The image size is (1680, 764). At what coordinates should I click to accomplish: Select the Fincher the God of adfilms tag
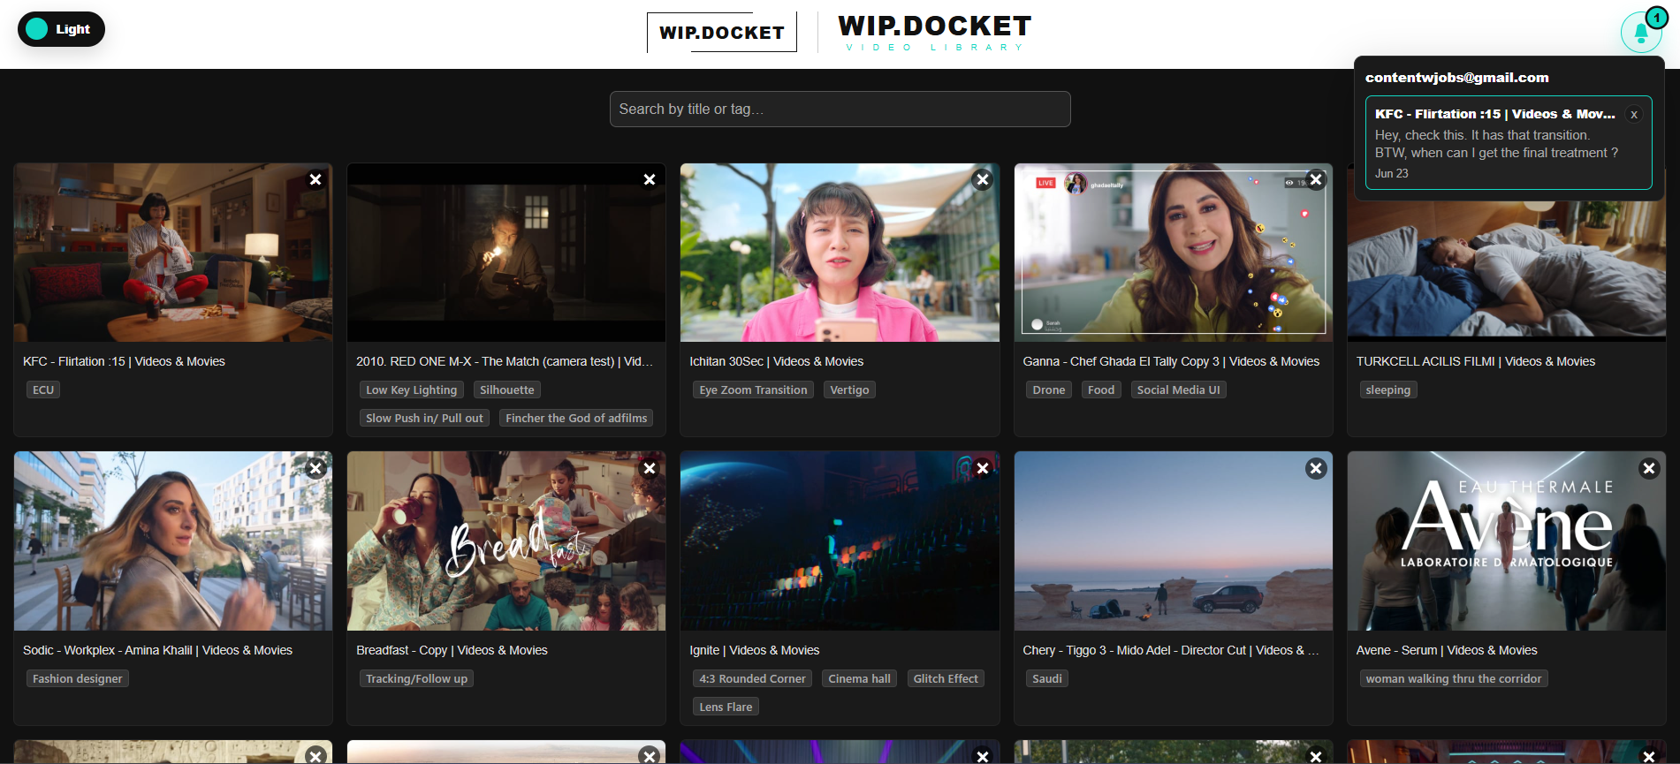point(576,418)
